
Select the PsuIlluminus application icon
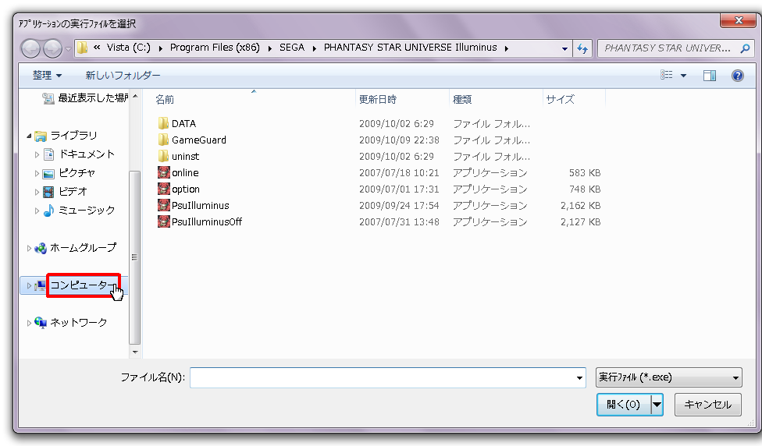tap(164, 205)
